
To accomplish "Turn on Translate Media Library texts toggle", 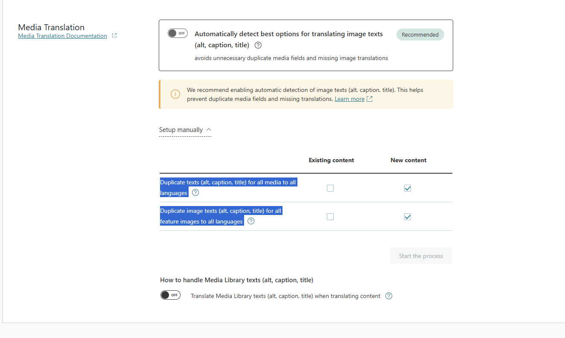I will (170, 295).
